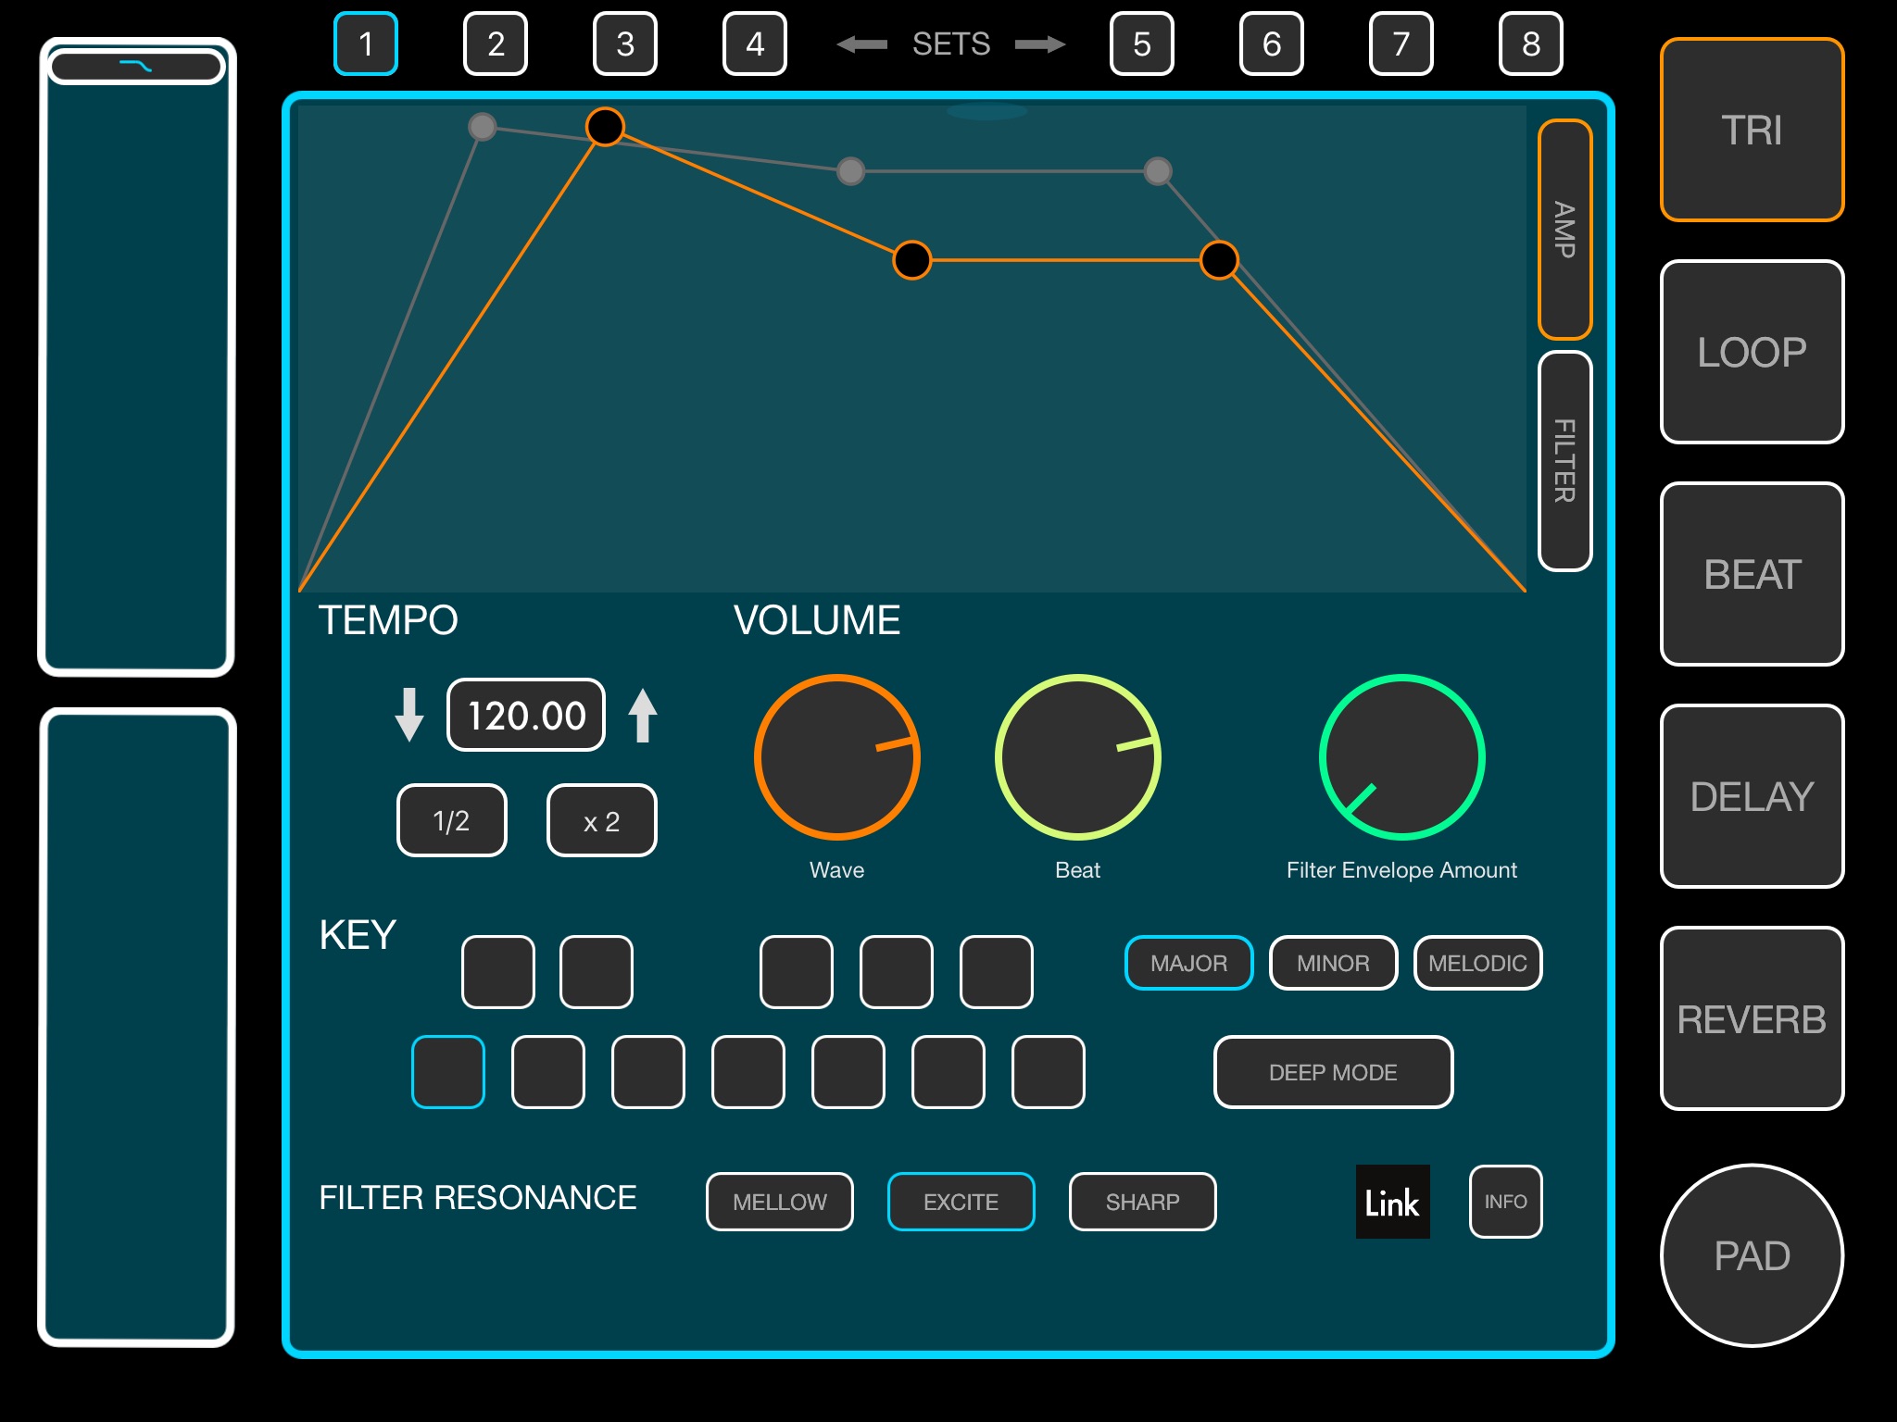Click the filter curve icon strip
This screenshot has width=1897, height=1422.
[136, 67]
